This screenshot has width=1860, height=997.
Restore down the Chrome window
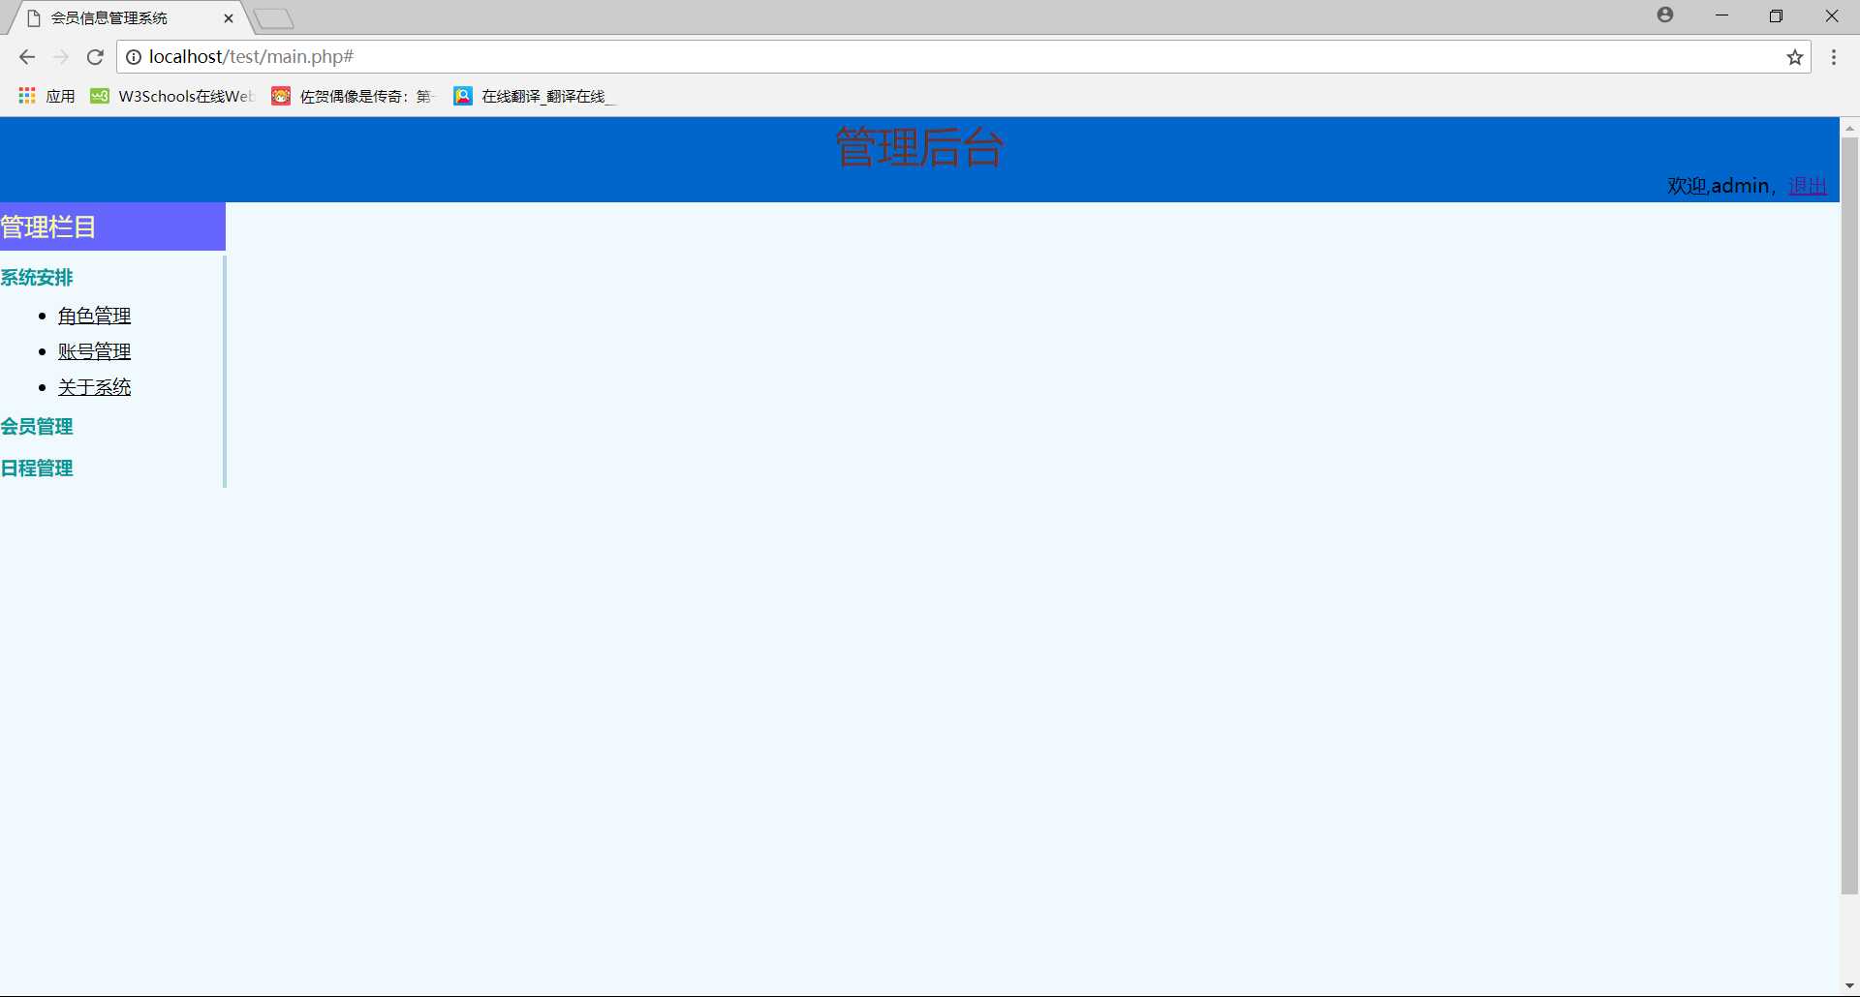click(x=1776, y=15)
